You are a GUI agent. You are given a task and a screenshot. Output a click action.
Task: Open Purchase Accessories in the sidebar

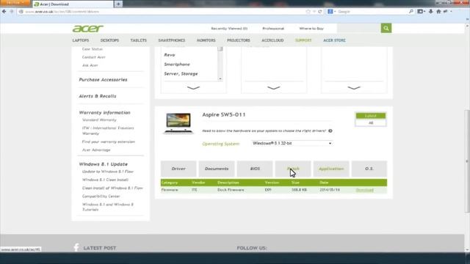tap(103, 80)
